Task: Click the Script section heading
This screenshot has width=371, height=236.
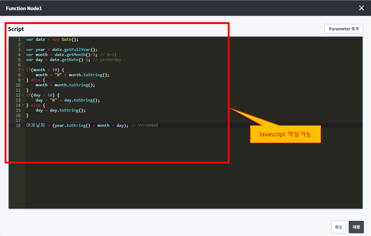Action: [16, 29]
